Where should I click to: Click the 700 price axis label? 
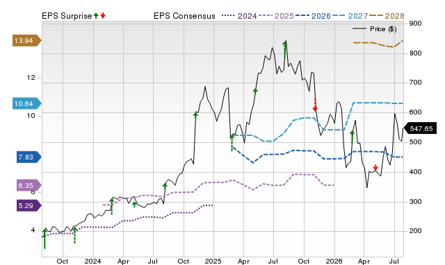coord(416,83)
